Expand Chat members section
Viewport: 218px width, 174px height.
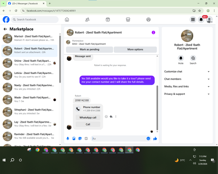tap(187, 79)
